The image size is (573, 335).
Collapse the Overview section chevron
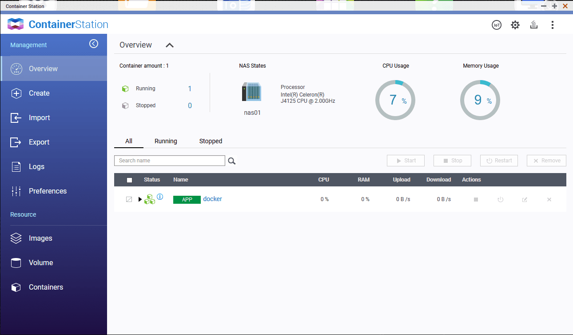pyautogui.click(x=170, y=45)
